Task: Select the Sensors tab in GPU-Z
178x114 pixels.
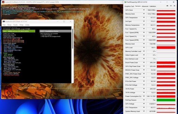Action: (x=138, y=6)
